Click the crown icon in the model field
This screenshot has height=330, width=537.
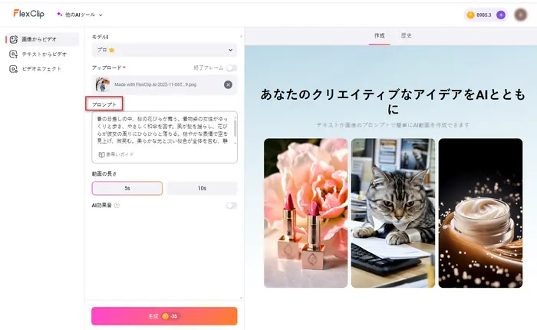(111, 50)
